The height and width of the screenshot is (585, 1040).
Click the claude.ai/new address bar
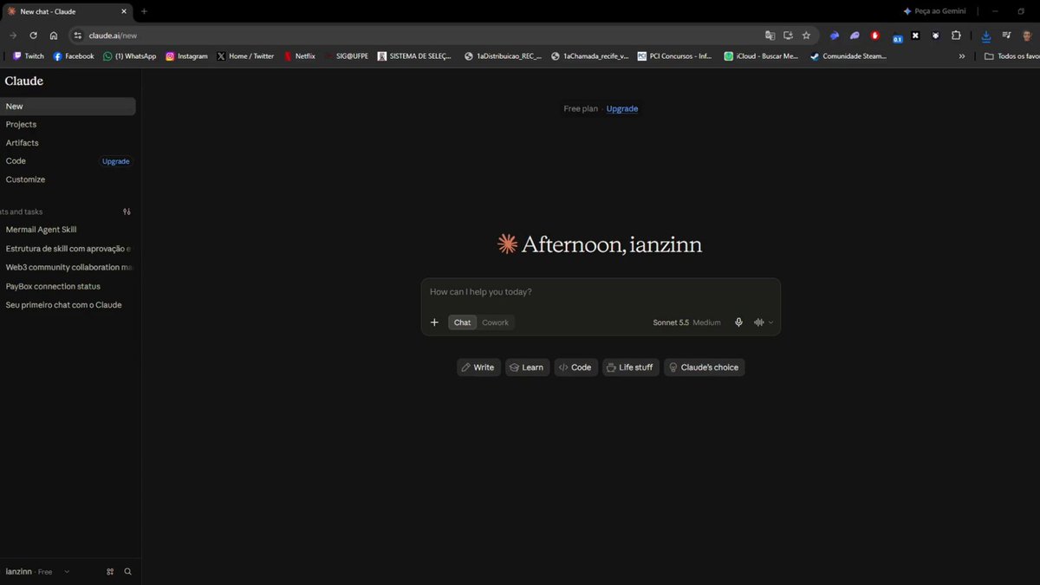click(x=416, y=36)
